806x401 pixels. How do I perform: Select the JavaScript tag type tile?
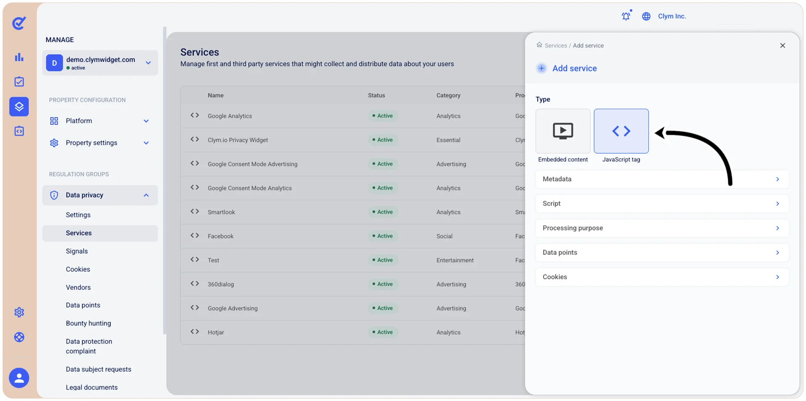coord(621,131)
